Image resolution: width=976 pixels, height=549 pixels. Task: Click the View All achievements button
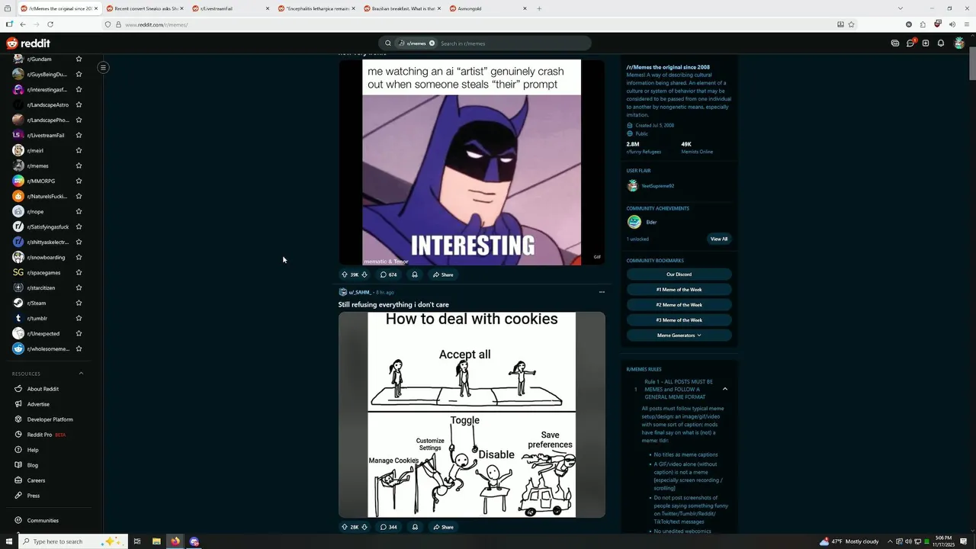tap(719, 239)
